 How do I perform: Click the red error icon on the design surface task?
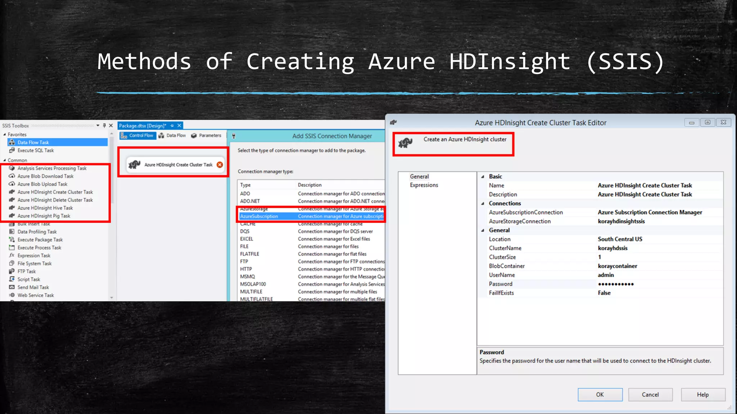(x=220, y=165)
